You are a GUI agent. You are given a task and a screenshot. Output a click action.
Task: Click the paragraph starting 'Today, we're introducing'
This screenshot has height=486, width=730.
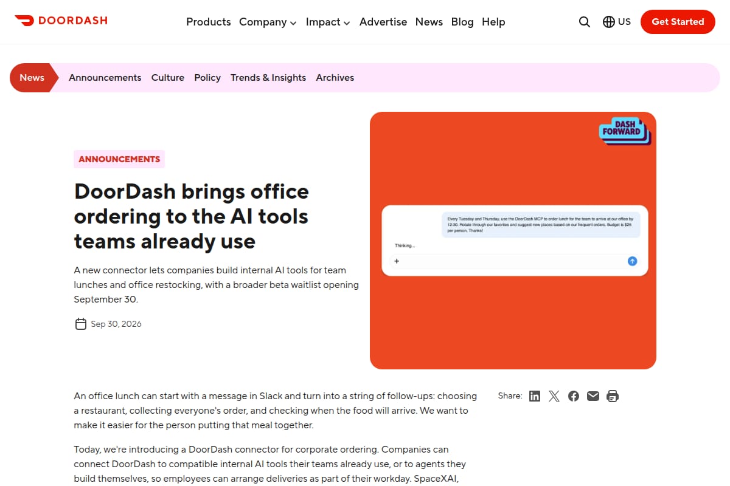pyautogui.click(x=270, y=464)
